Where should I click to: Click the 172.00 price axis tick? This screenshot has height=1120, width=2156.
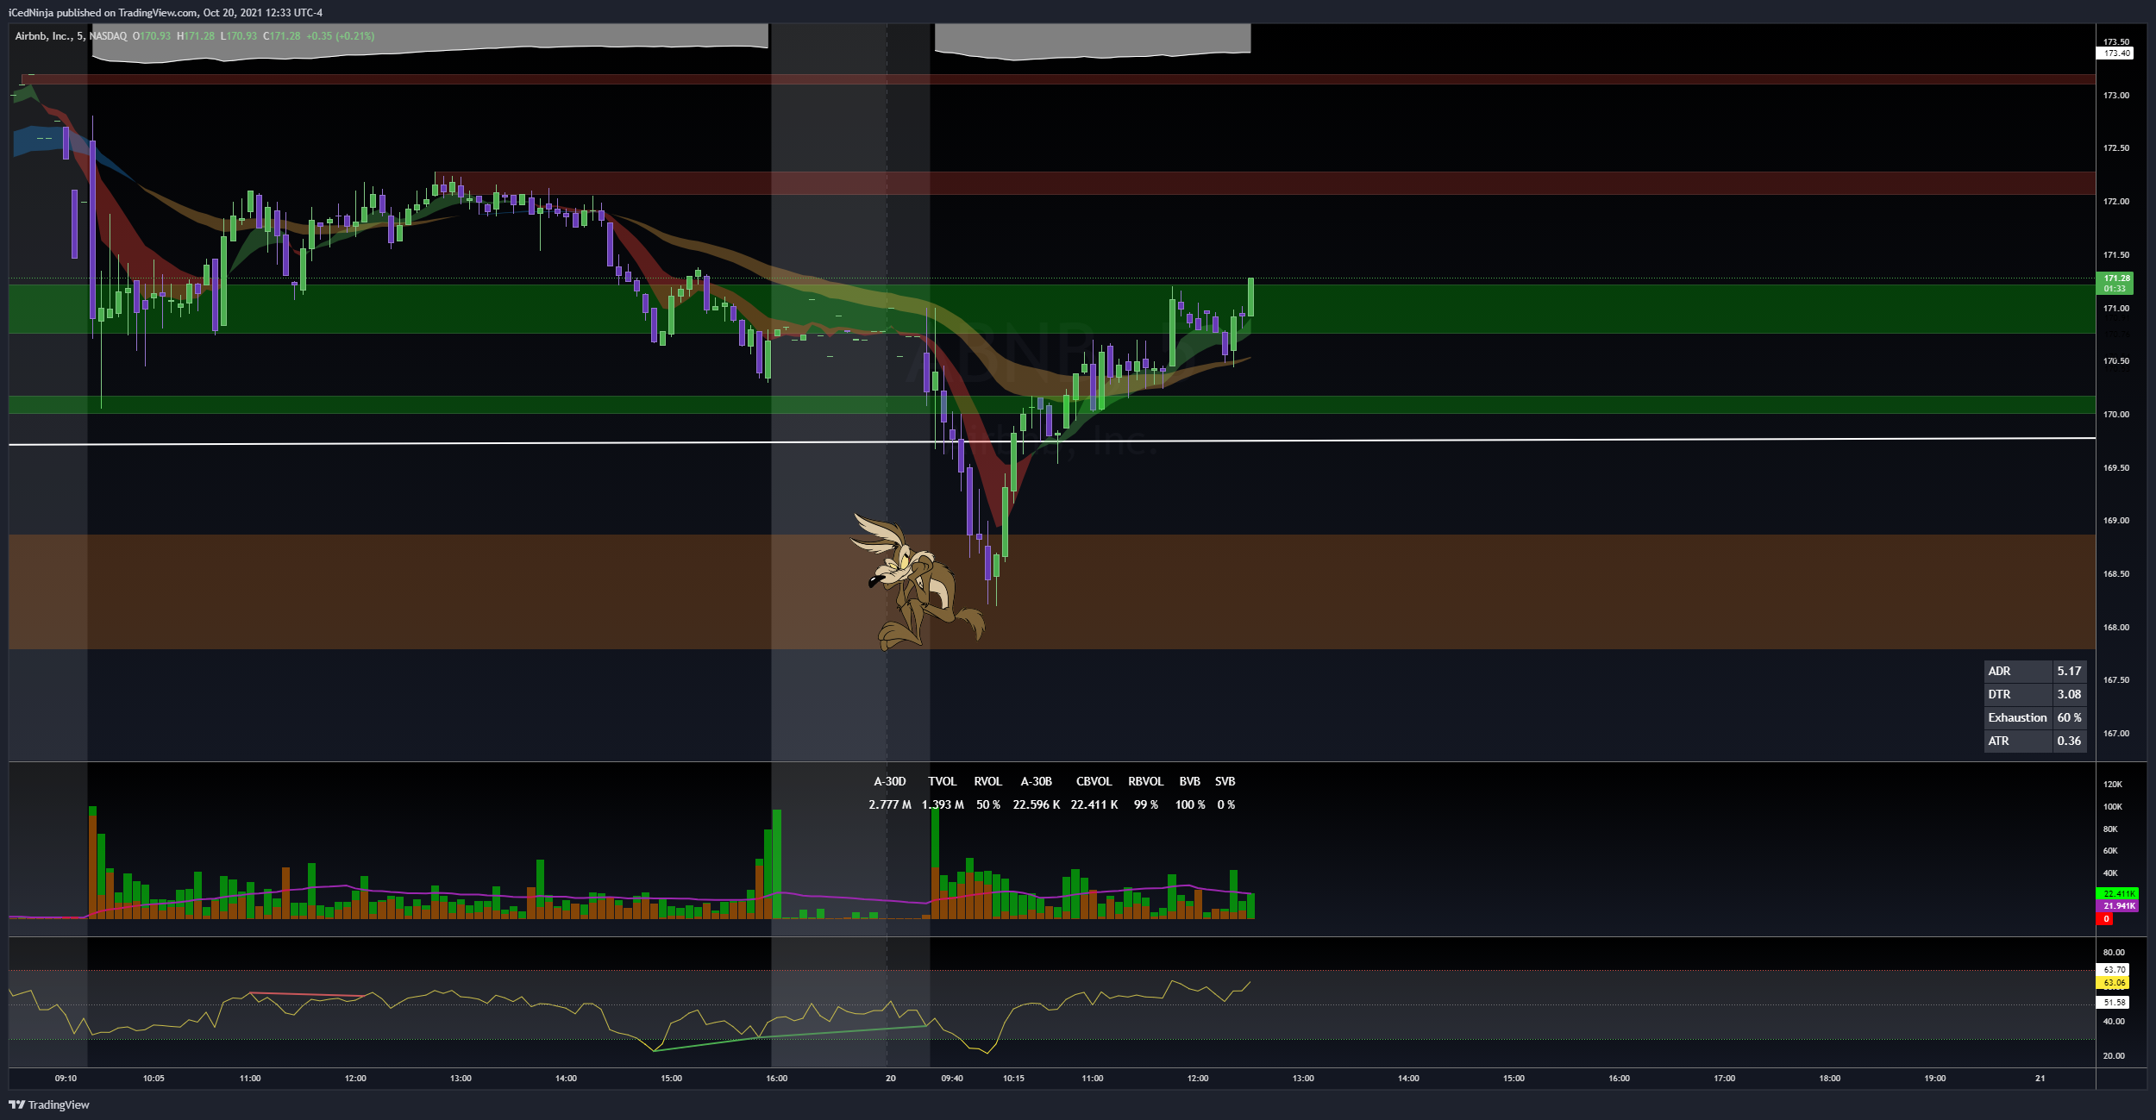coord(2115,202)
